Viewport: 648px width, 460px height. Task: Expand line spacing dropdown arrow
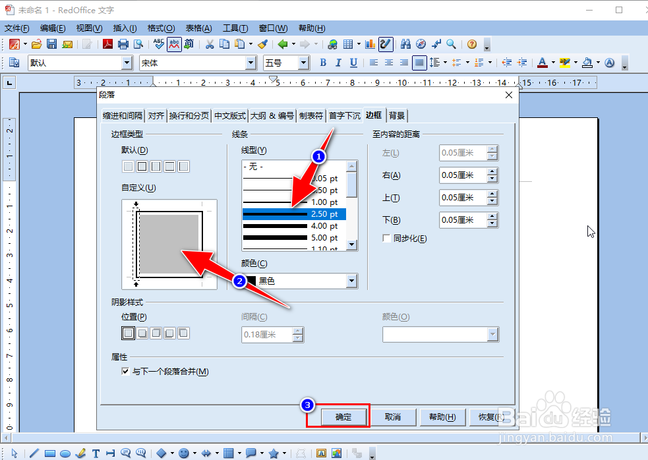(x=445, y=63)
